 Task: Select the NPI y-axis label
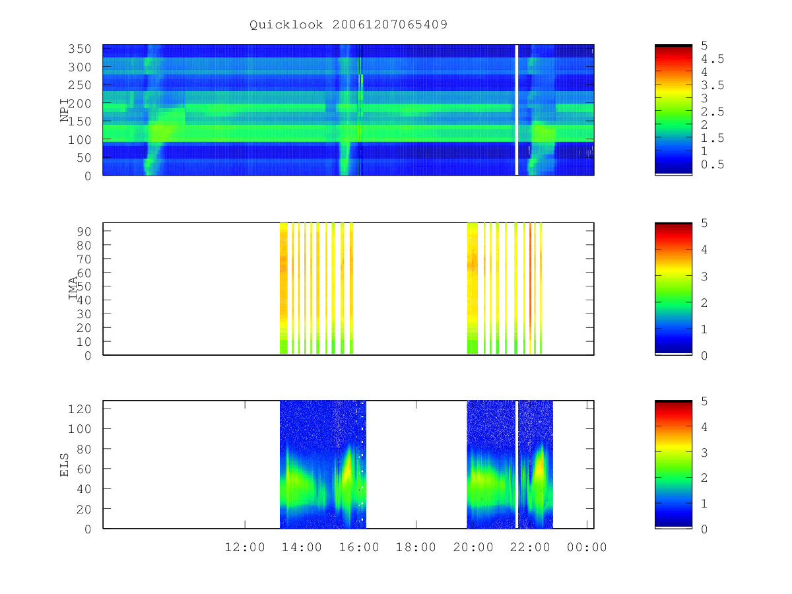coord(65,110)
